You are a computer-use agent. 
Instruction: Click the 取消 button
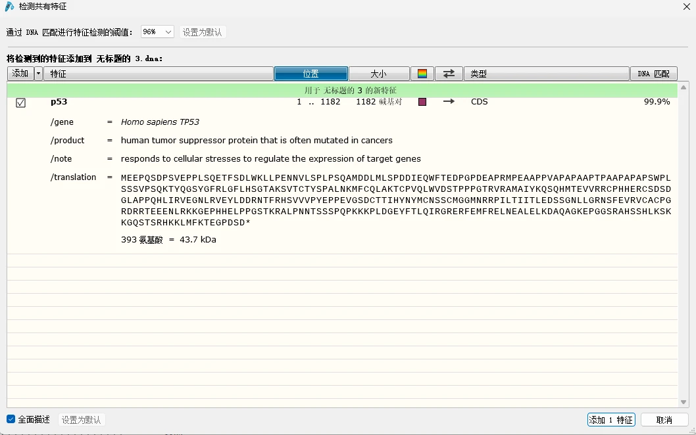pos(664,420)
